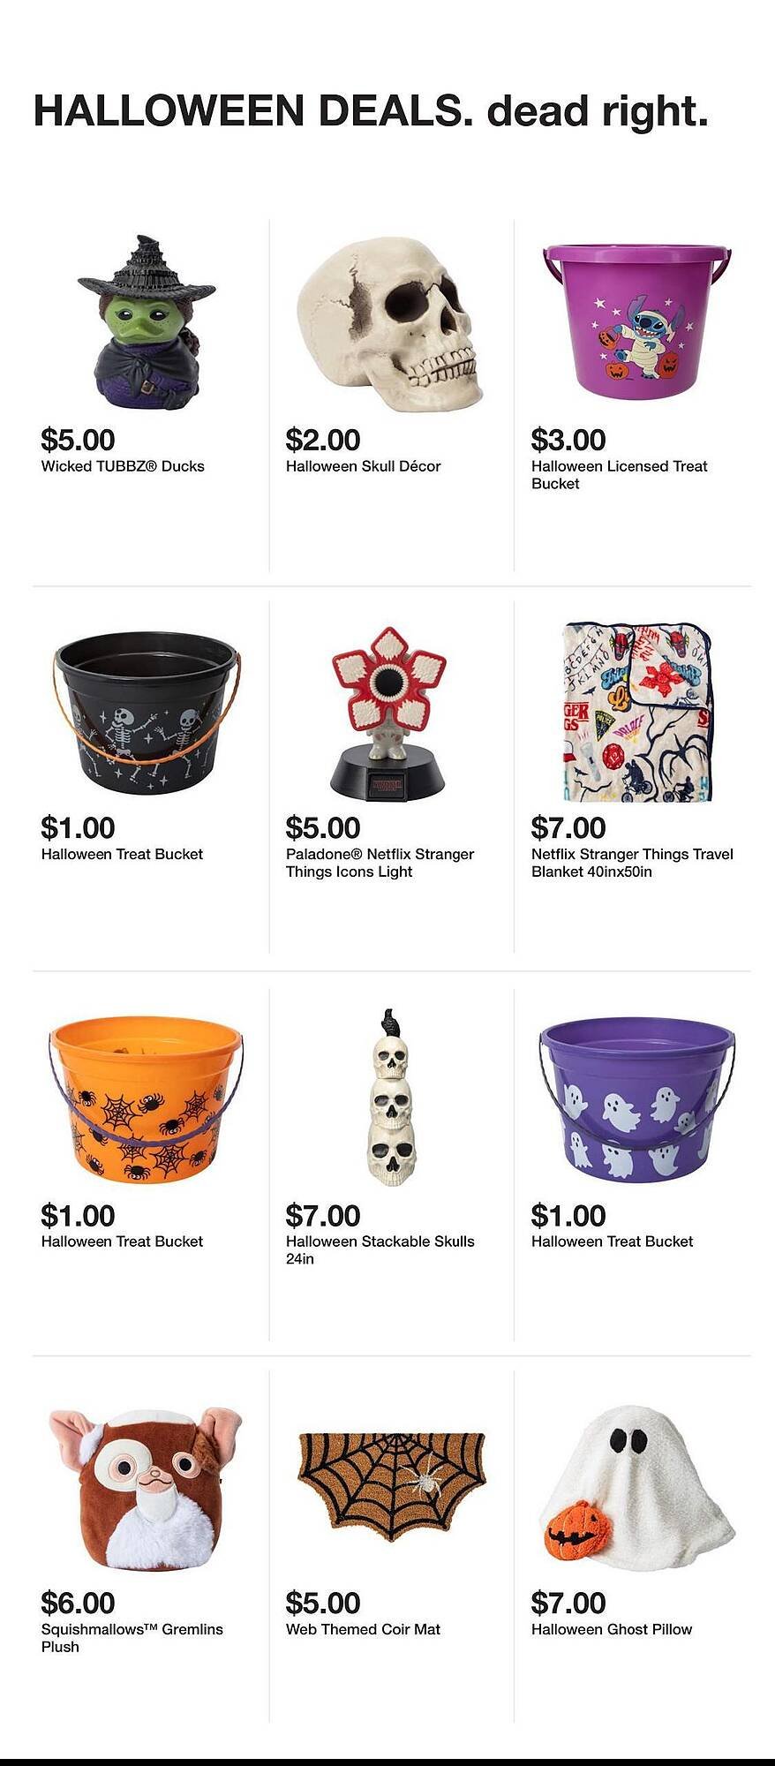Open Netflix Stranger Things Travel Blanket link
Image resolution: width=775 pixels, height=1766 pixels.
coord(632,863)
